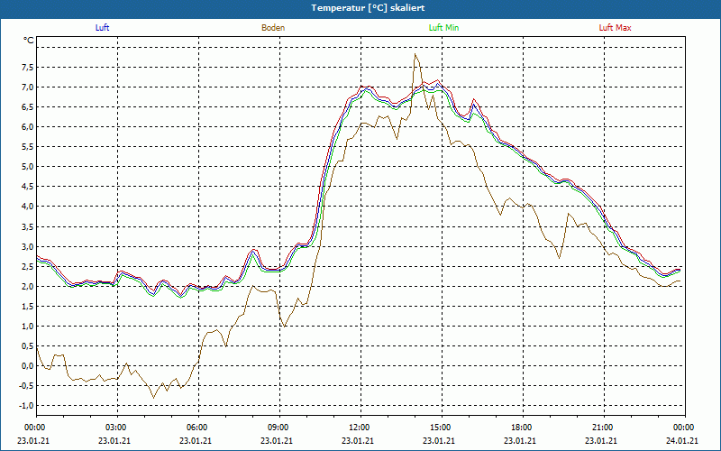Click the '23.01.21' date under 06:00

(196, 441)
